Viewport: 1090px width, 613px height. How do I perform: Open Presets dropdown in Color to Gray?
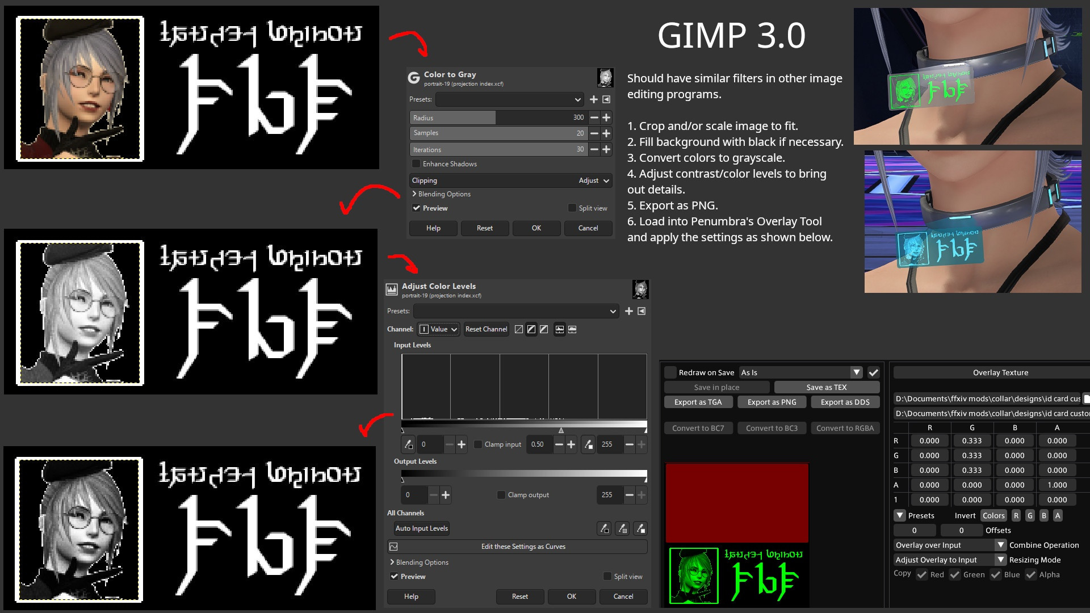tap(510, 99)
